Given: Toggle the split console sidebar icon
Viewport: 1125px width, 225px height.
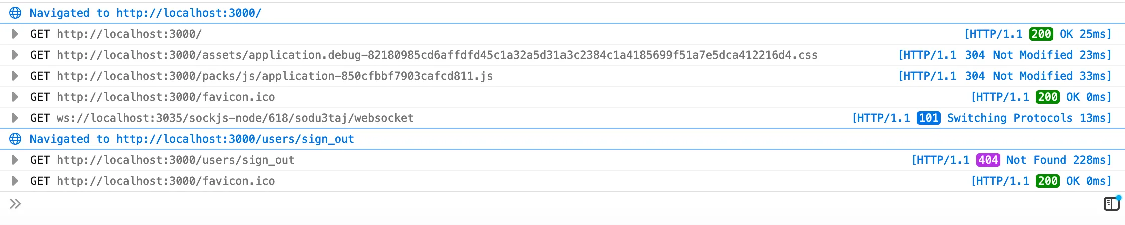Looking at the screenshot, I should (x=1111, y=203).
